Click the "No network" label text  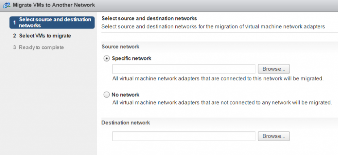coord(125,95)
